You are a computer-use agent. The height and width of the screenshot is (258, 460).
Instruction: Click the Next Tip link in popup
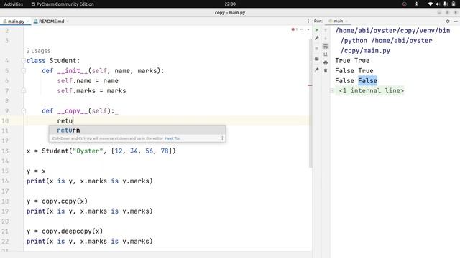(x=172, y=138)
